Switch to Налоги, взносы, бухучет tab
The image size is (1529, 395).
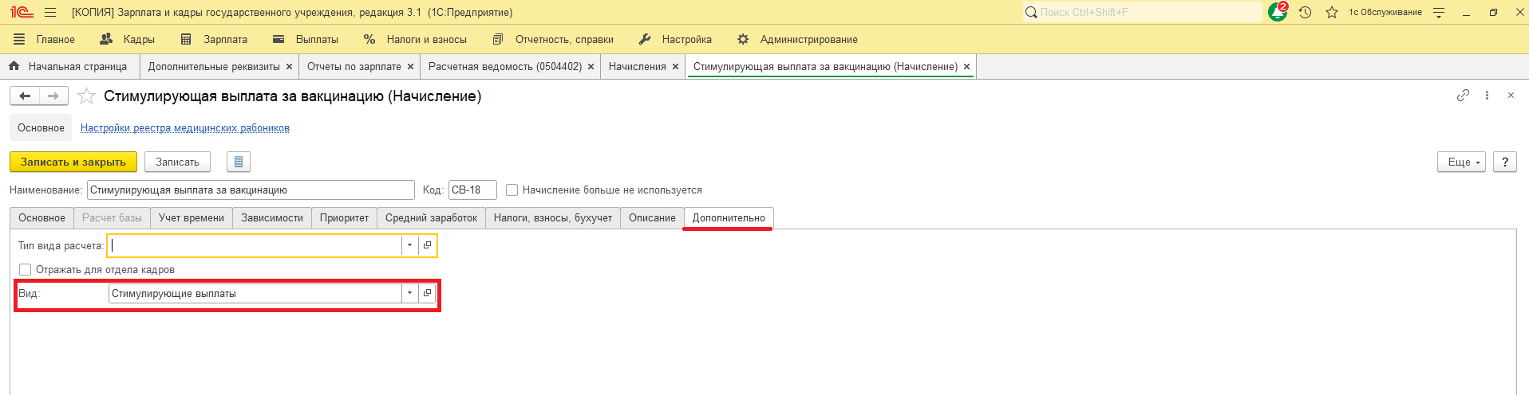pos(553,217)
